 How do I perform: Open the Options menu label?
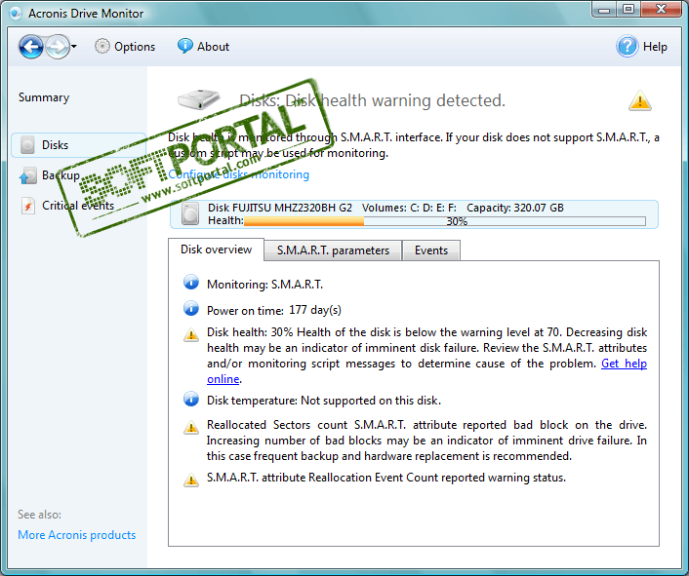click(135, 47)
